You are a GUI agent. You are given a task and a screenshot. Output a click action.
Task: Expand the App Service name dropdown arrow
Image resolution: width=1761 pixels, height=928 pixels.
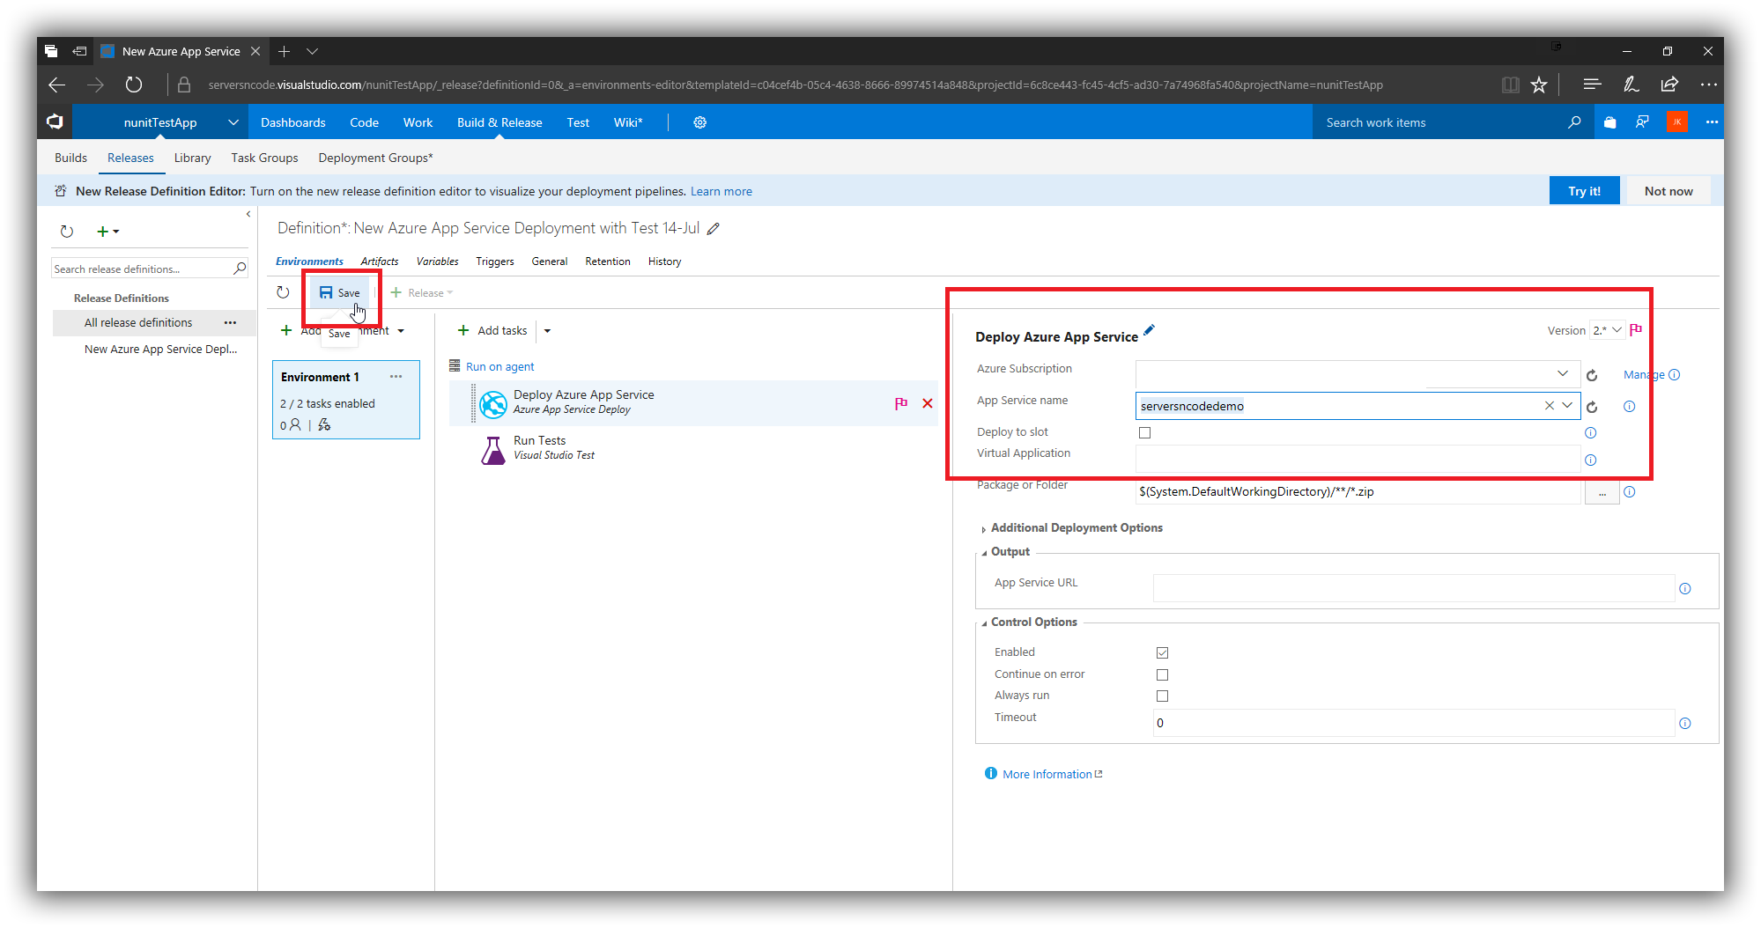tap(1567, 406)
